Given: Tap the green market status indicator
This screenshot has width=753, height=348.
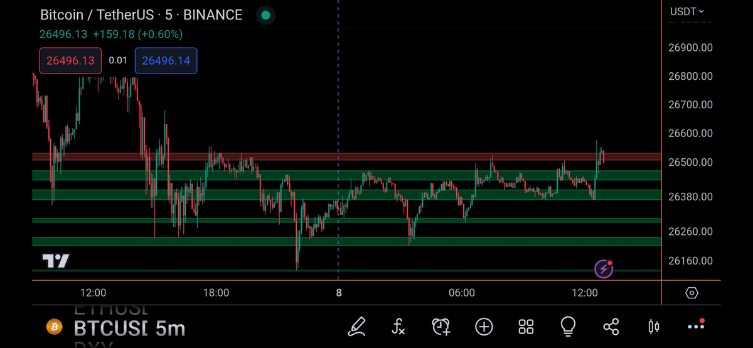Looking at the screenshot, I should (x=265, y=15).
